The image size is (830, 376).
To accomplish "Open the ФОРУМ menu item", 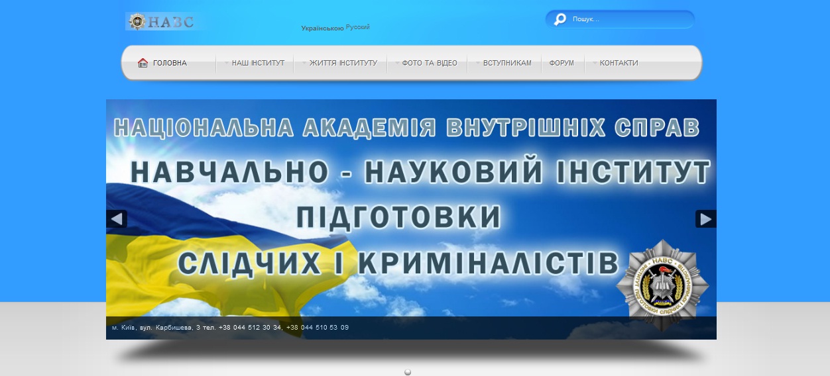I will click(562, 63).
